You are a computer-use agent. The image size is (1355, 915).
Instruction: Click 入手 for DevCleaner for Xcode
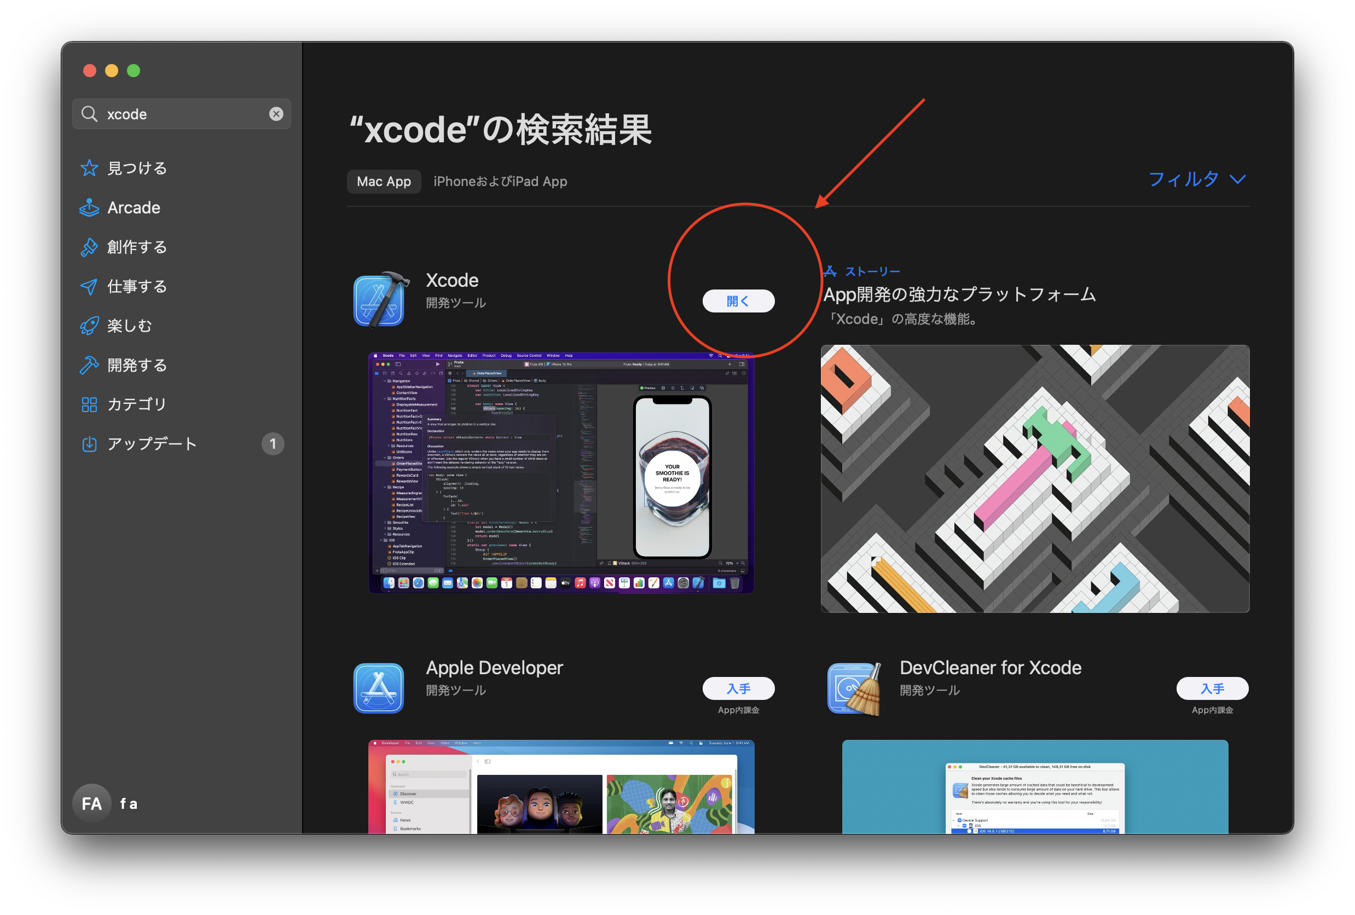pyautogui.click(x=1212, y=688)
